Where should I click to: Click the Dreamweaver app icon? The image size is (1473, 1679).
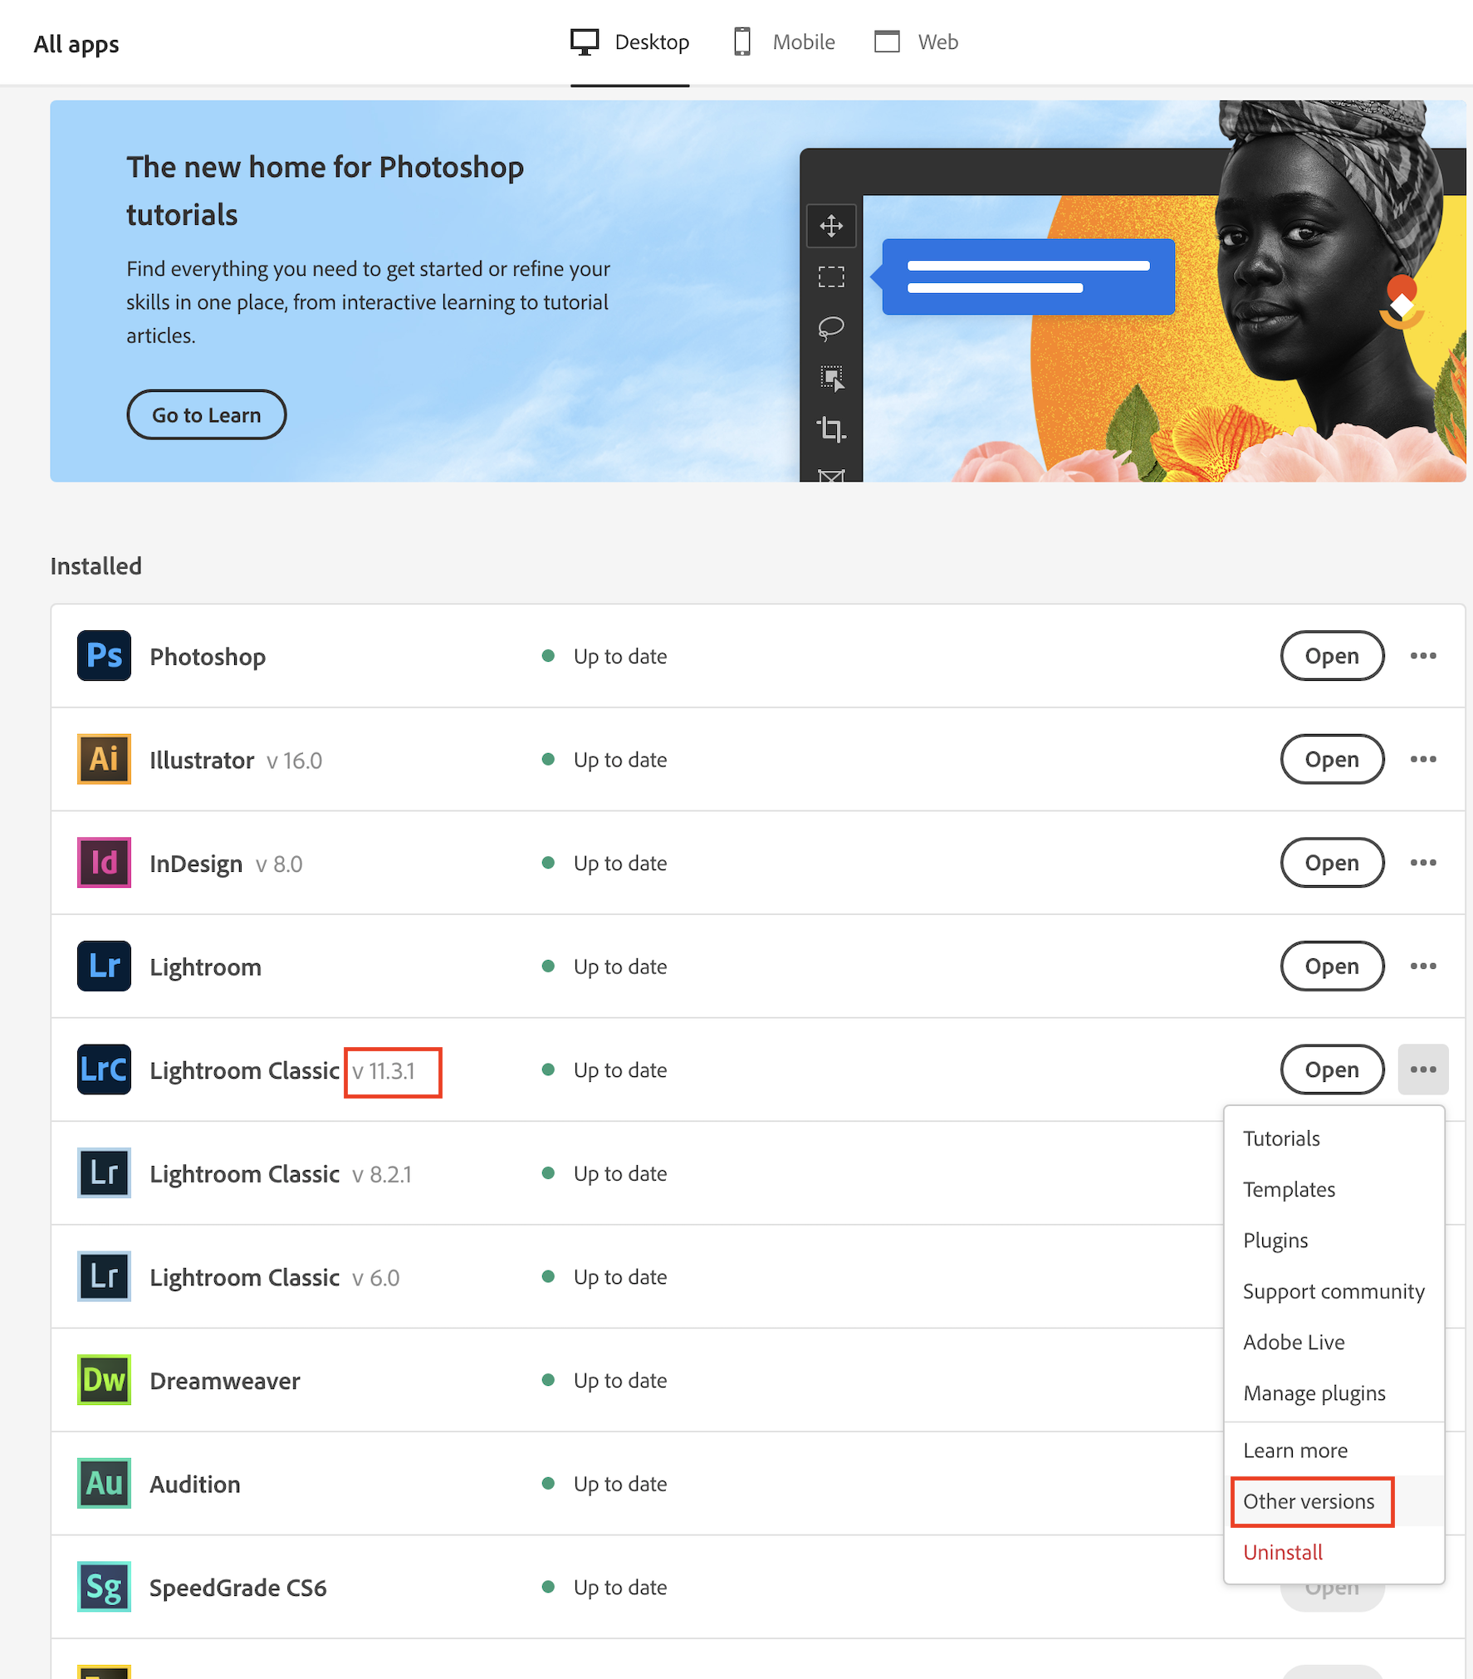point(104,1379)
